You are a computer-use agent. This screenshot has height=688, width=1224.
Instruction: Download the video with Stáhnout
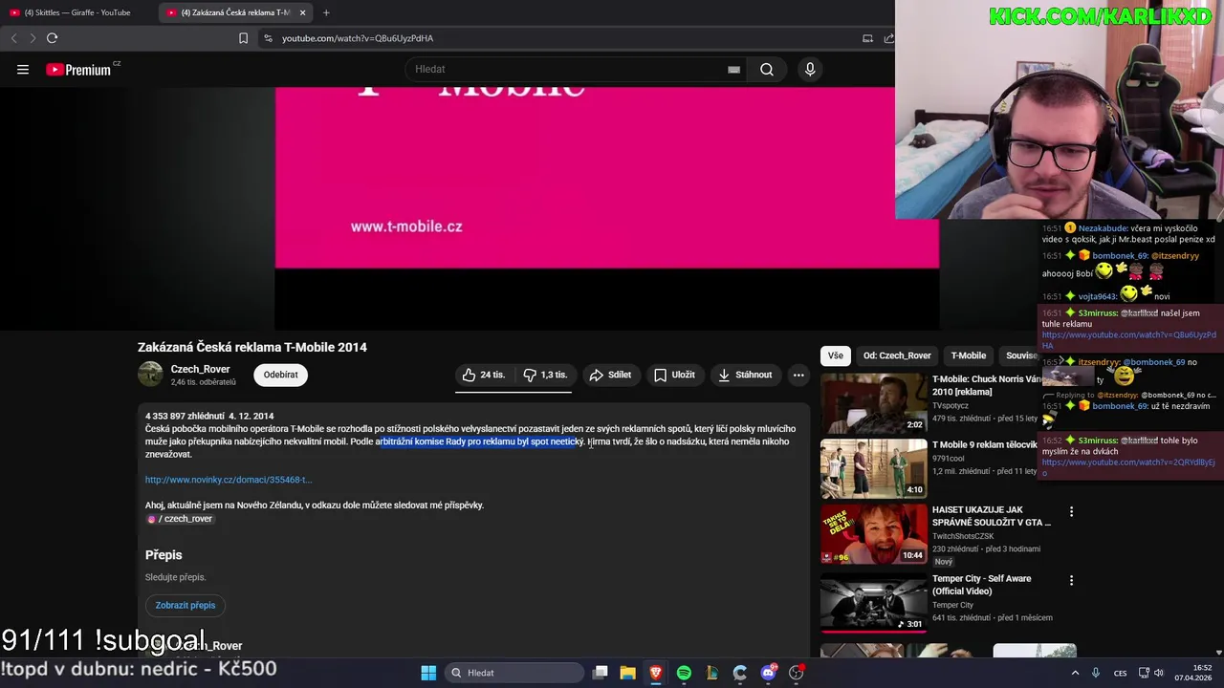[x=745, y=375]
